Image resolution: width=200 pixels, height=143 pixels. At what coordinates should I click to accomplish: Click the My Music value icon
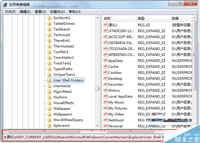pos(105,102)
